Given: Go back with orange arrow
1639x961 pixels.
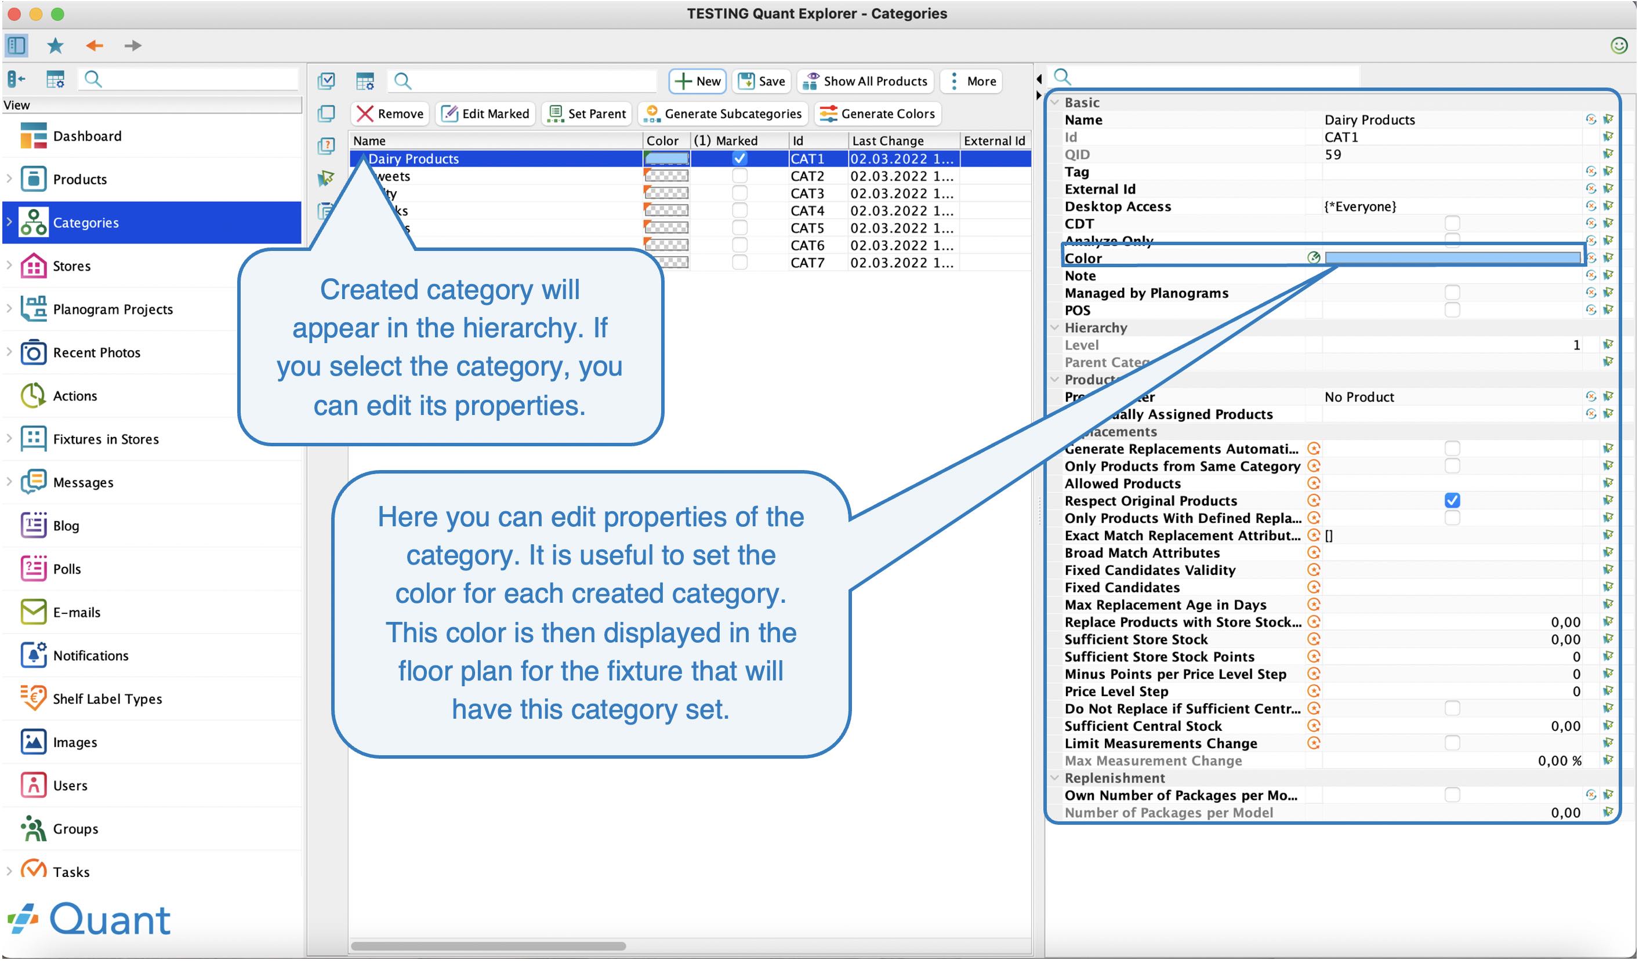Looking at the screenshot, I should point(95,46).
